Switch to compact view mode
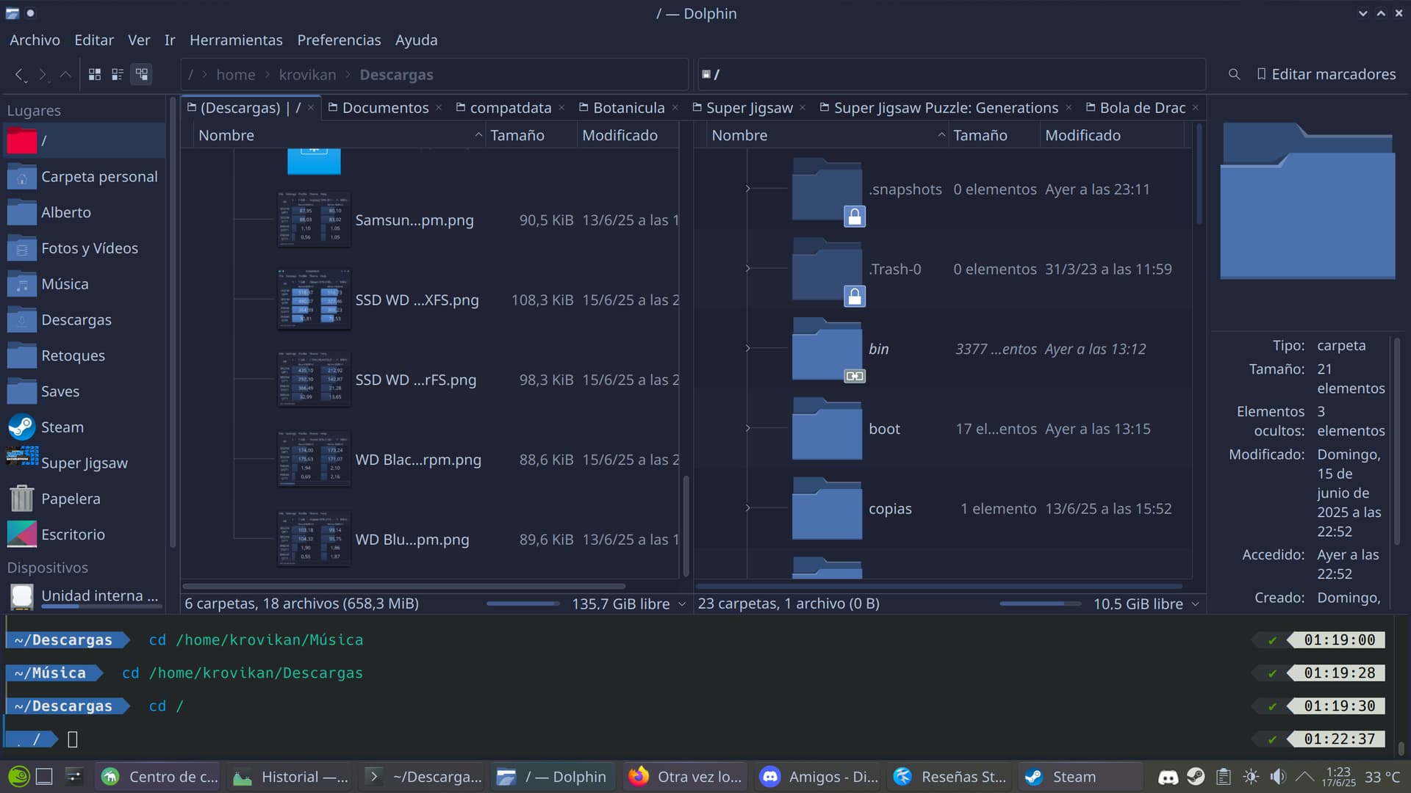The width and height of the screenshot is (1411, 793). tap(118, 74)
